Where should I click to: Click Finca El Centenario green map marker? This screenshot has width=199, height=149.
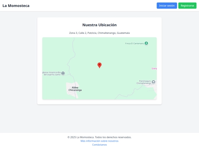tap(146, 43)
